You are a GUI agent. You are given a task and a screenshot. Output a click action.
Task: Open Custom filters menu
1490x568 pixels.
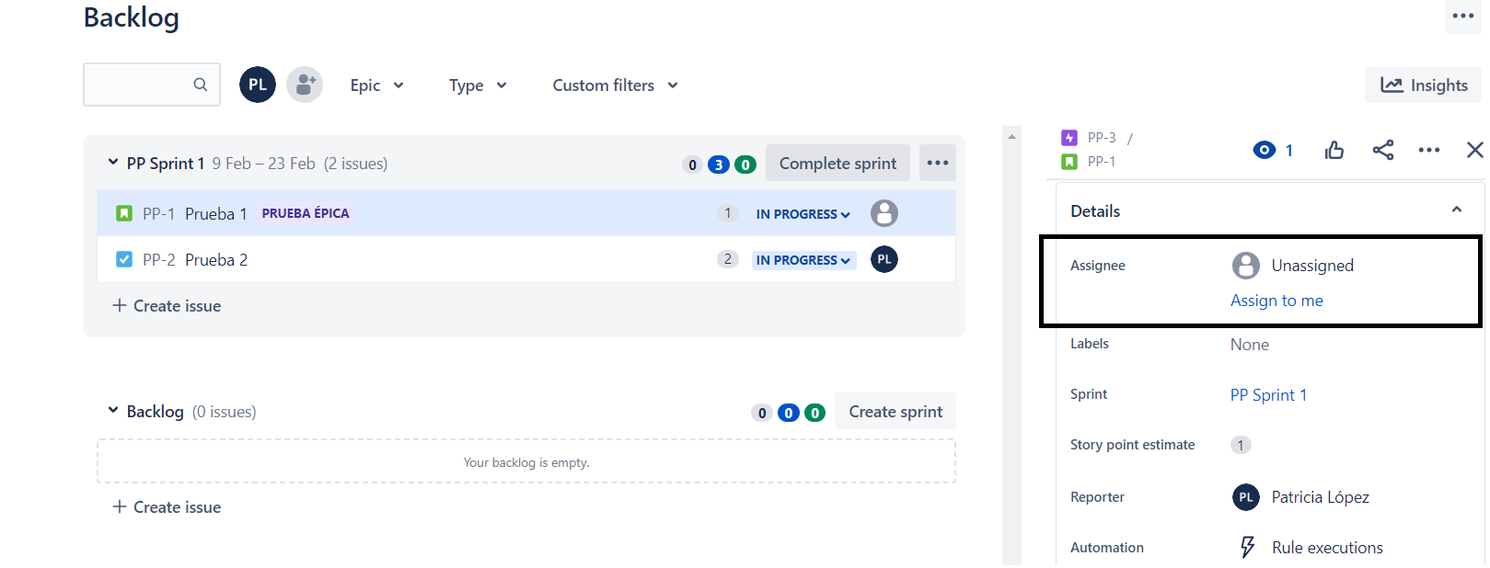pos(615,85)
